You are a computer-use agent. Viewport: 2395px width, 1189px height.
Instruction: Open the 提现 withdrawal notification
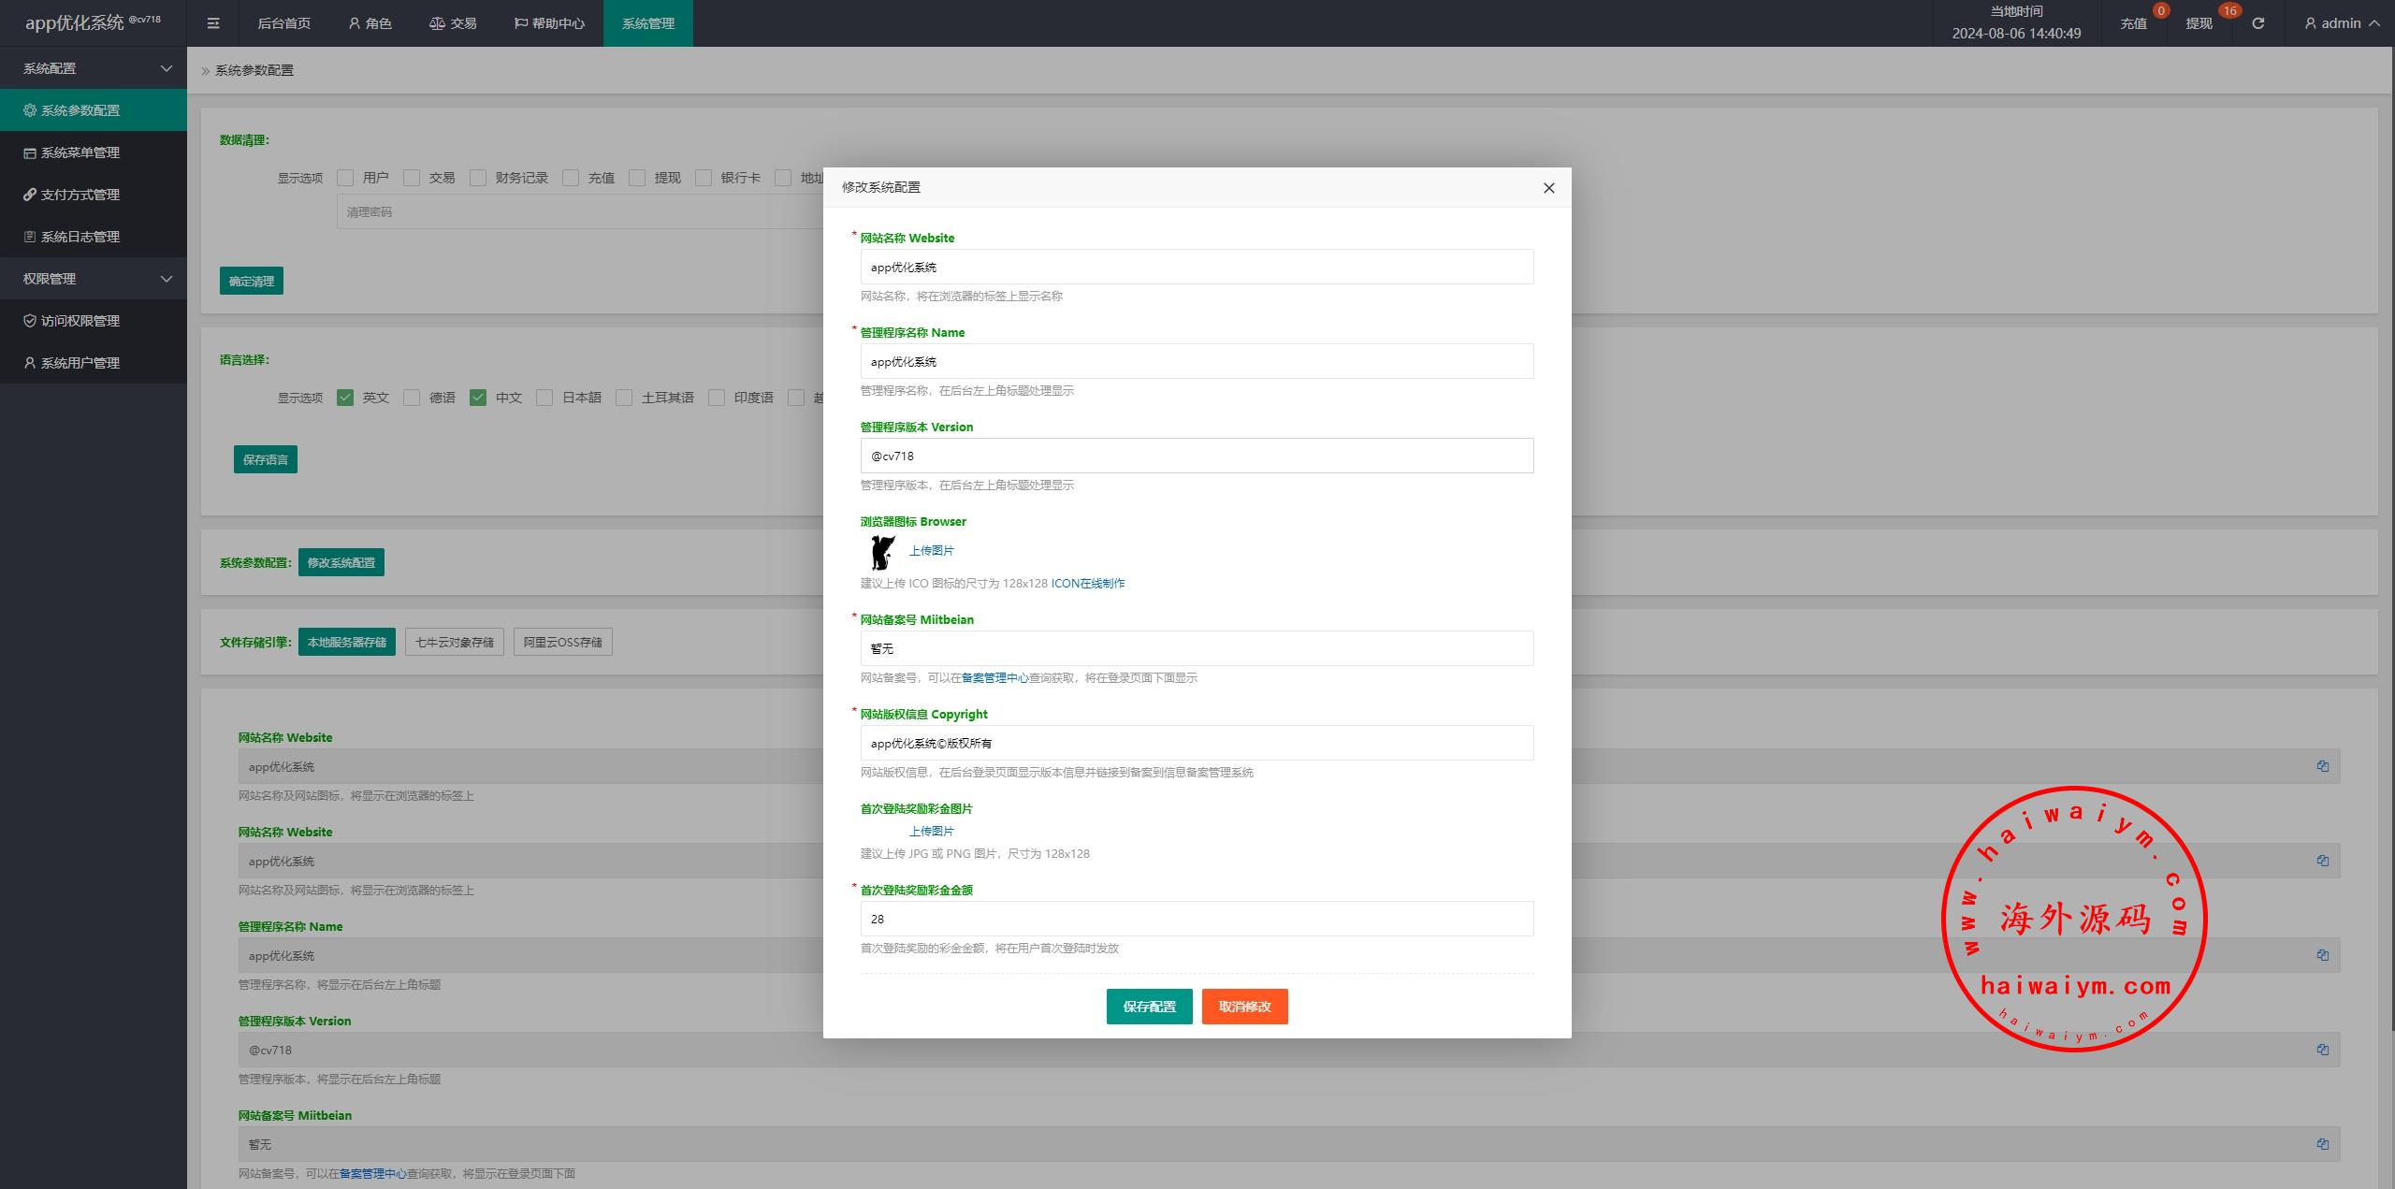tap(2199, 23)
